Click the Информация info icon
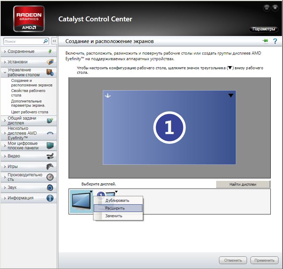 tap(50, 198)
